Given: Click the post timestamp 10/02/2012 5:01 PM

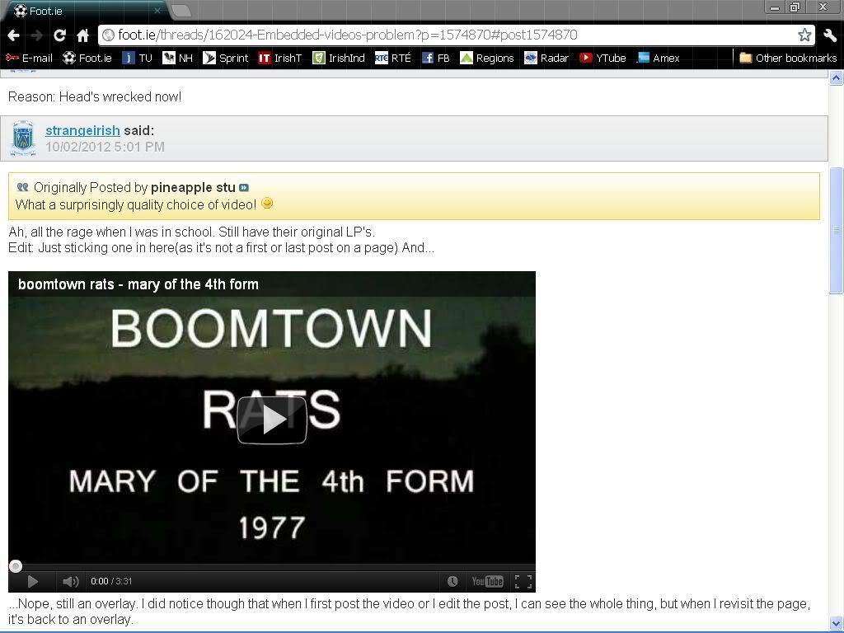Looking at the screenshot, I should click(105, 147).
